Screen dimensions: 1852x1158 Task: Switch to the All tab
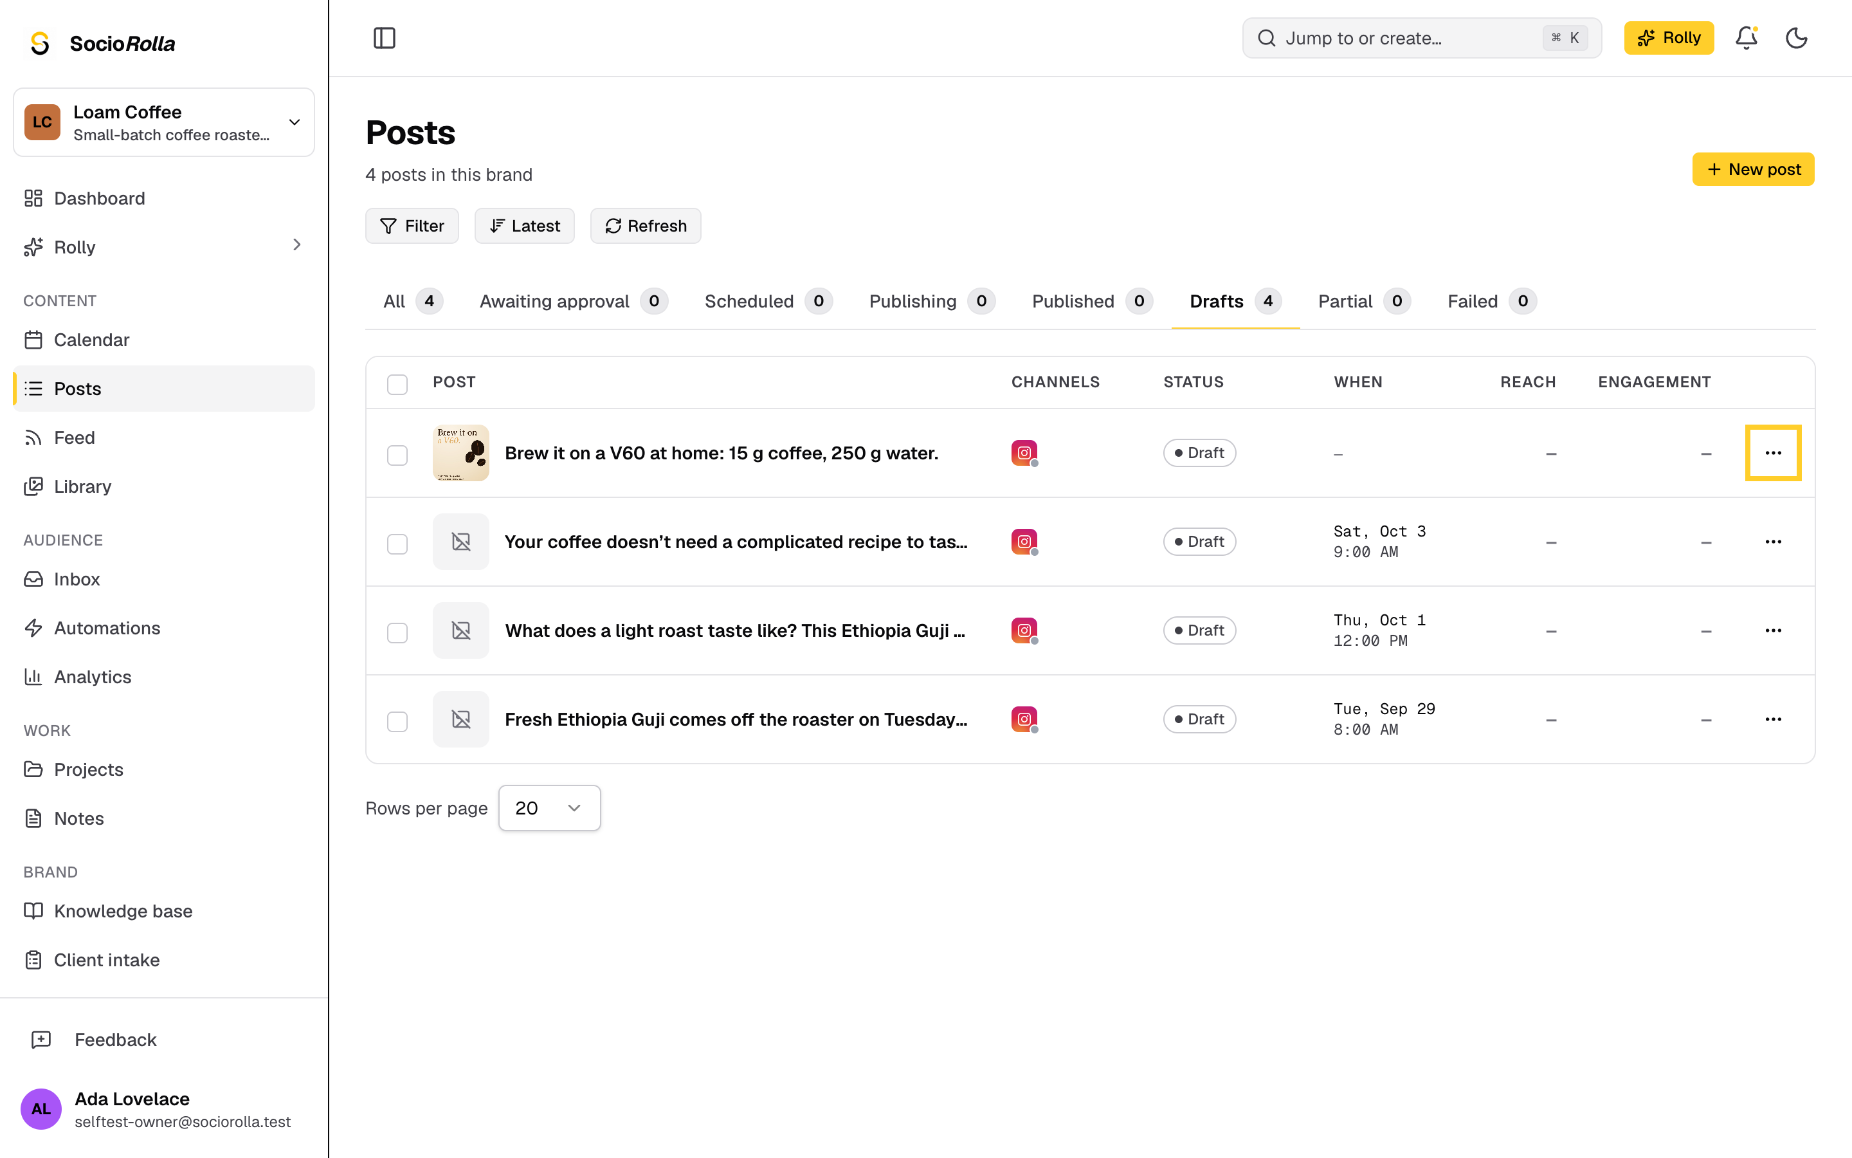pos(412,301)
